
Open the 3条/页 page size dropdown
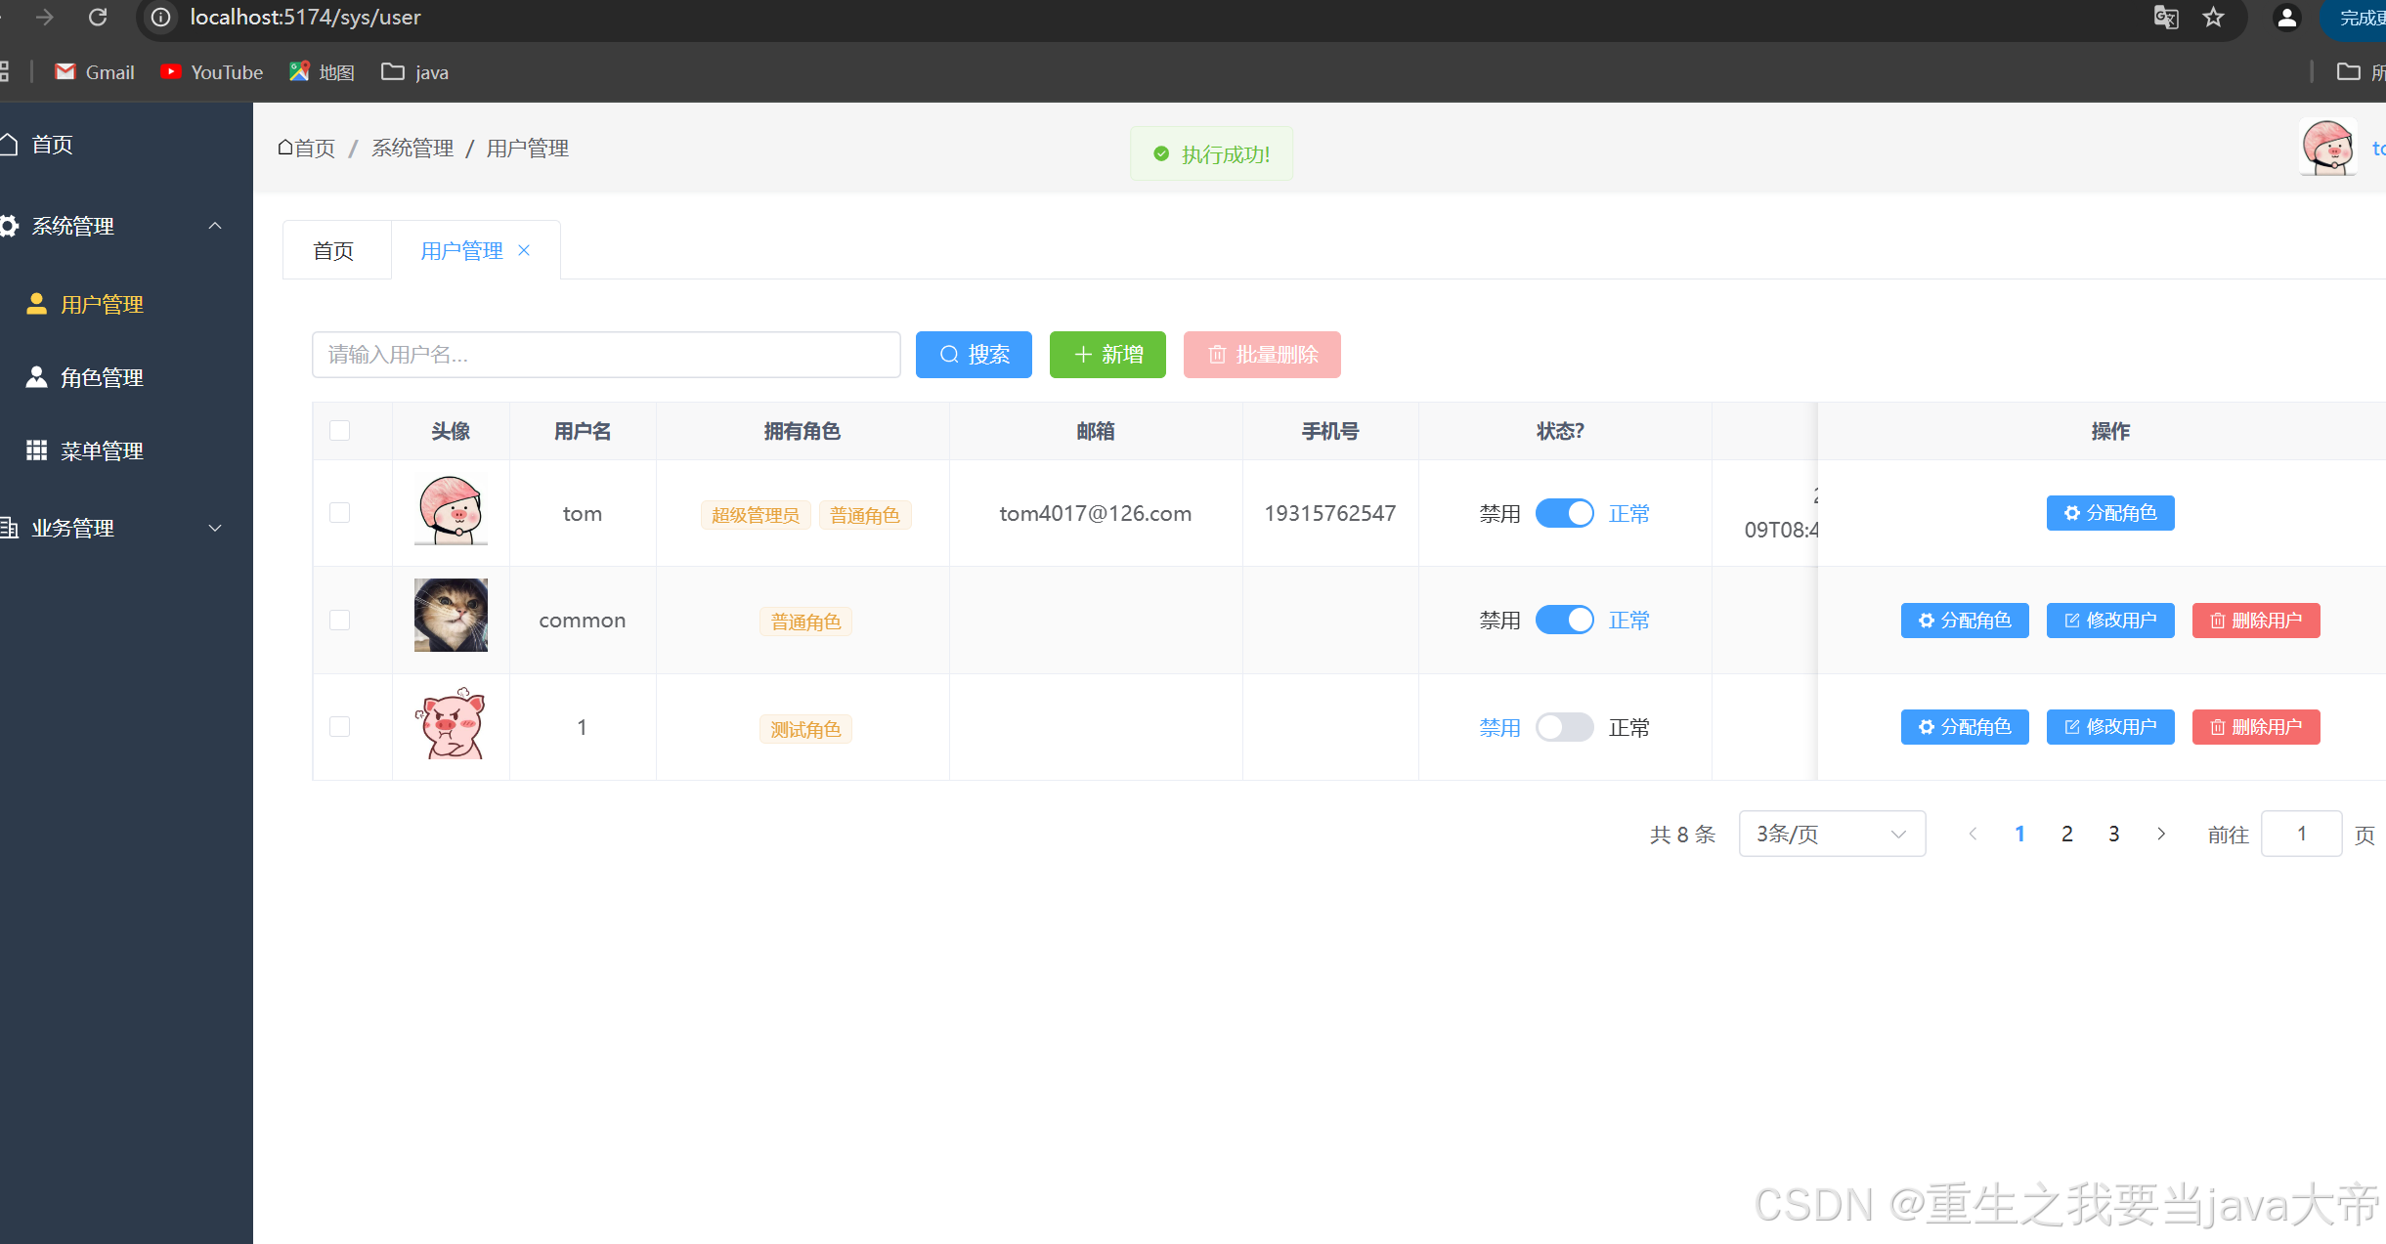tap(1831, 834)
